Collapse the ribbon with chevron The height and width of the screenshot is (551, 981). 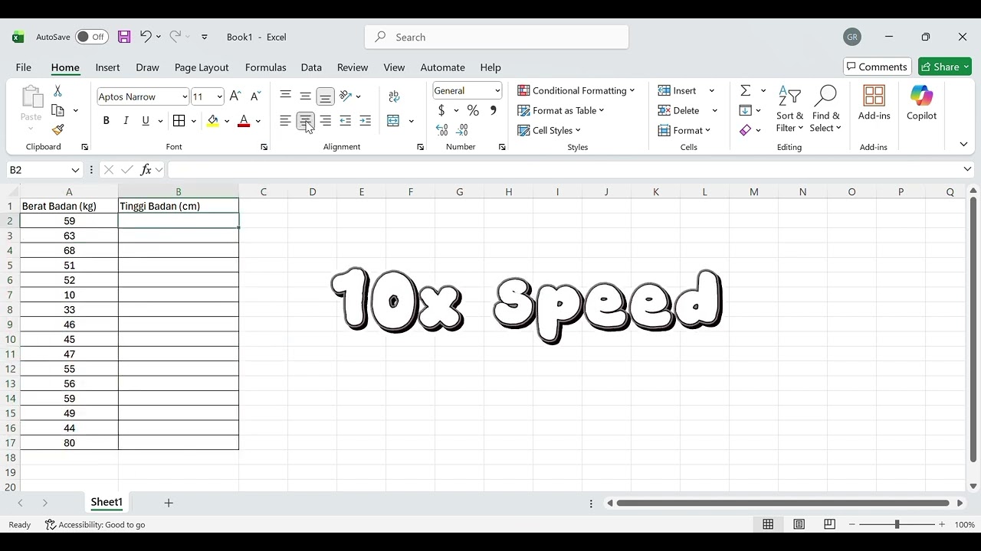pos(963,144)
